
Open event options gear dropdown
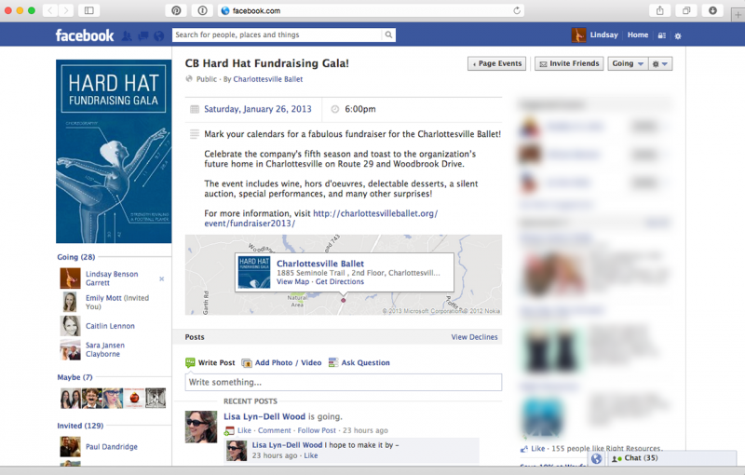[659, 63]
